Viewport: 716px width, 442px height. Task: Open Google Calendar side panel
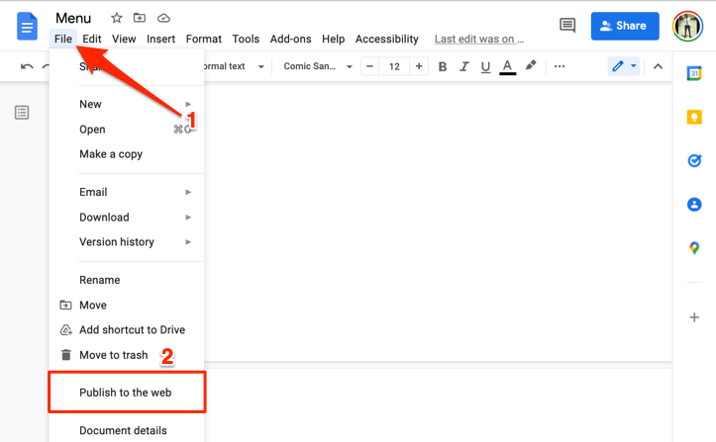694,74
